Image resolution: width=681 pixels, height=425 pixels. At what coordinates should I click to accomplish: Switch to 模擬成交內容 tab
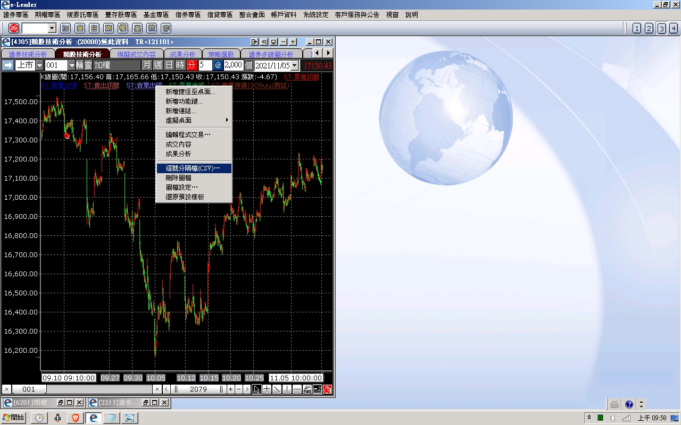click(136, 54)
